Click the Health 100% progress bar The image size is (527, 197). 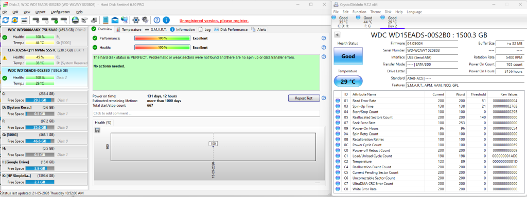point(162,48)
